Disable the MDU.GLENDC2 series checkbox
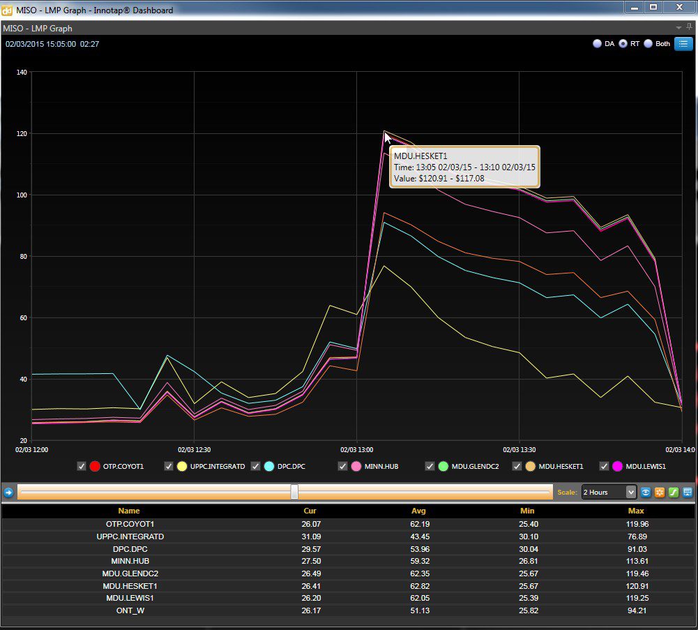Viewport: 698px width, 630px height. click(430, 466)
